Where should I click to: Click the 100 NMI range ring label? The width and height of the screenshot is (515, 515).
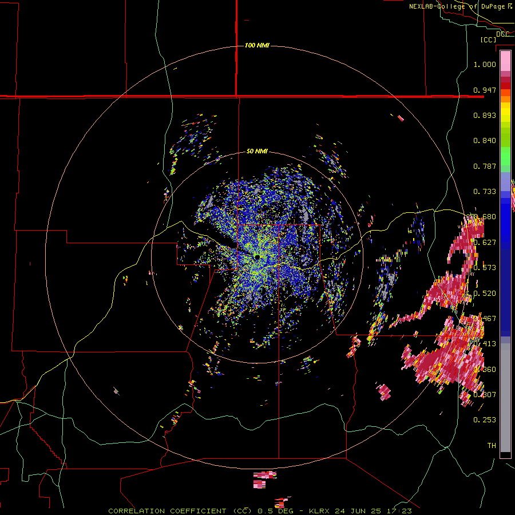click(257, 45)
